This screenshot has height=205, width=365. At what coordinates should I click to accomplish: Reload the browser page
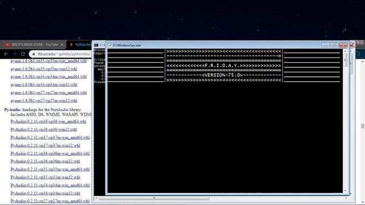point(23,54)
